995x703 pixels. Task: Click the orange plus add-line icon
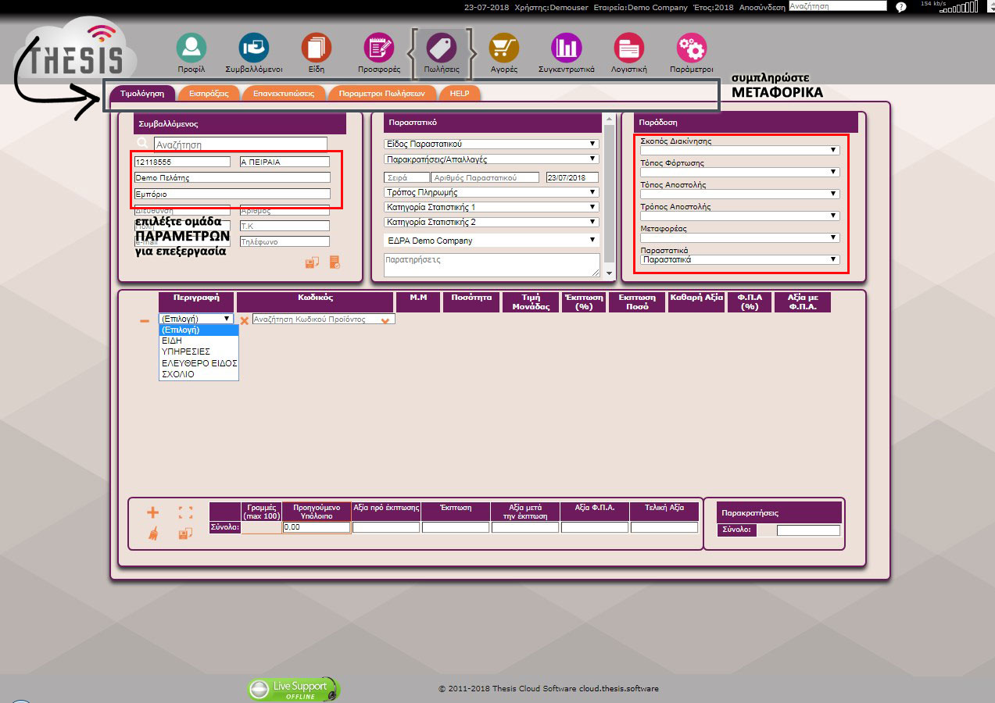click(x=153, y=513)
